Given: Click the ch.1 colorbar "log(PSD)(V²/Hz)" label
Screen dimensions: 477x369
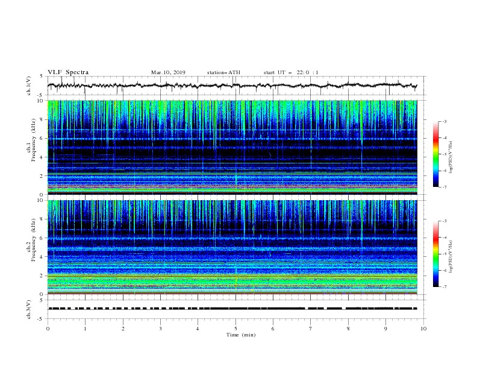Looking at the screenshot, I should click(450, 157).
